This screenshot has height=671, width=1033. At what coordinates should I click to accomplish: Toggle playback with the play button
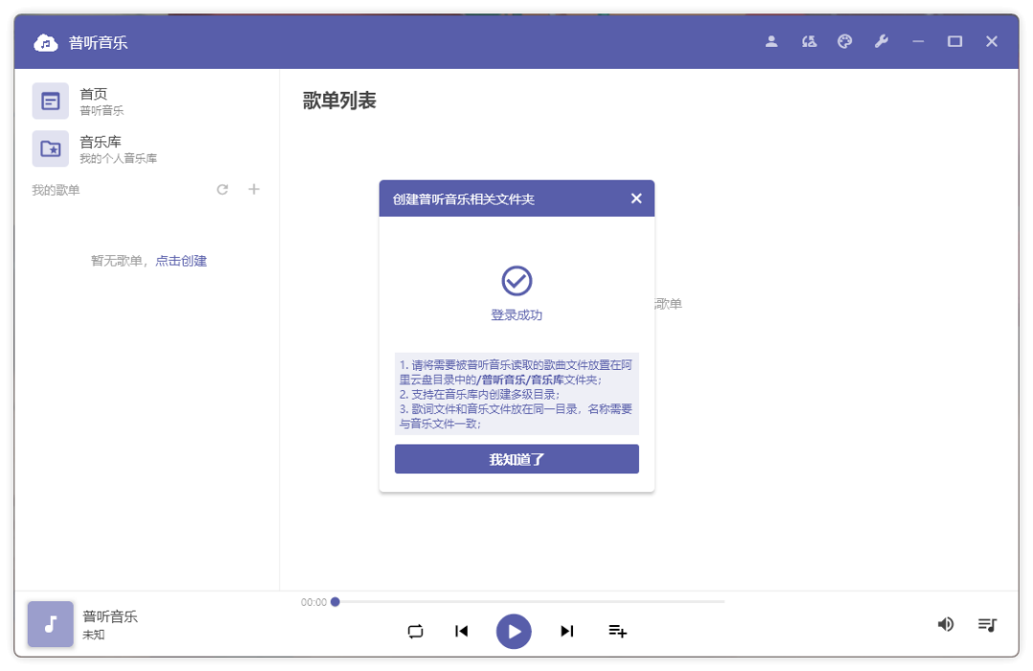[x=514, y=631]
